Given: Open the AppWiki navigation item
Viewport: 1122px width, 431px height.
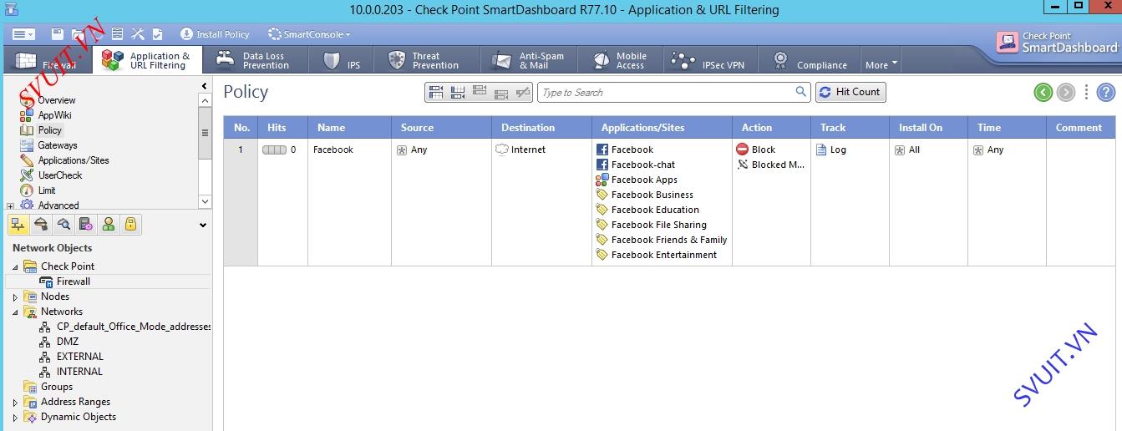Looking at the screenshot, I should [46, 115].
